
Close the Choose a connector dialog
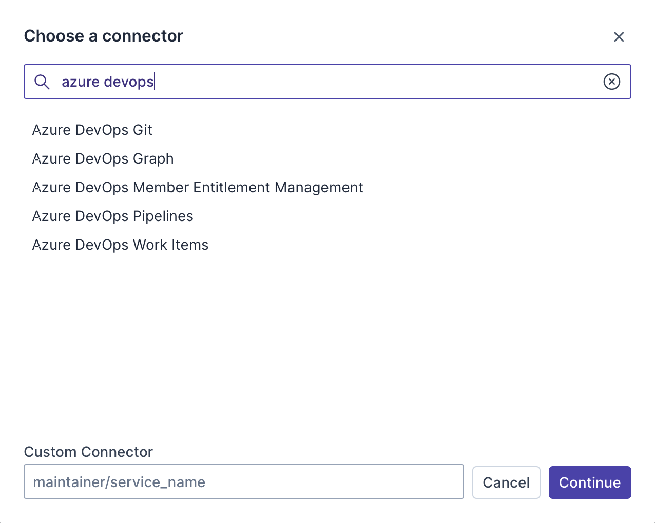tap(619, 37)
